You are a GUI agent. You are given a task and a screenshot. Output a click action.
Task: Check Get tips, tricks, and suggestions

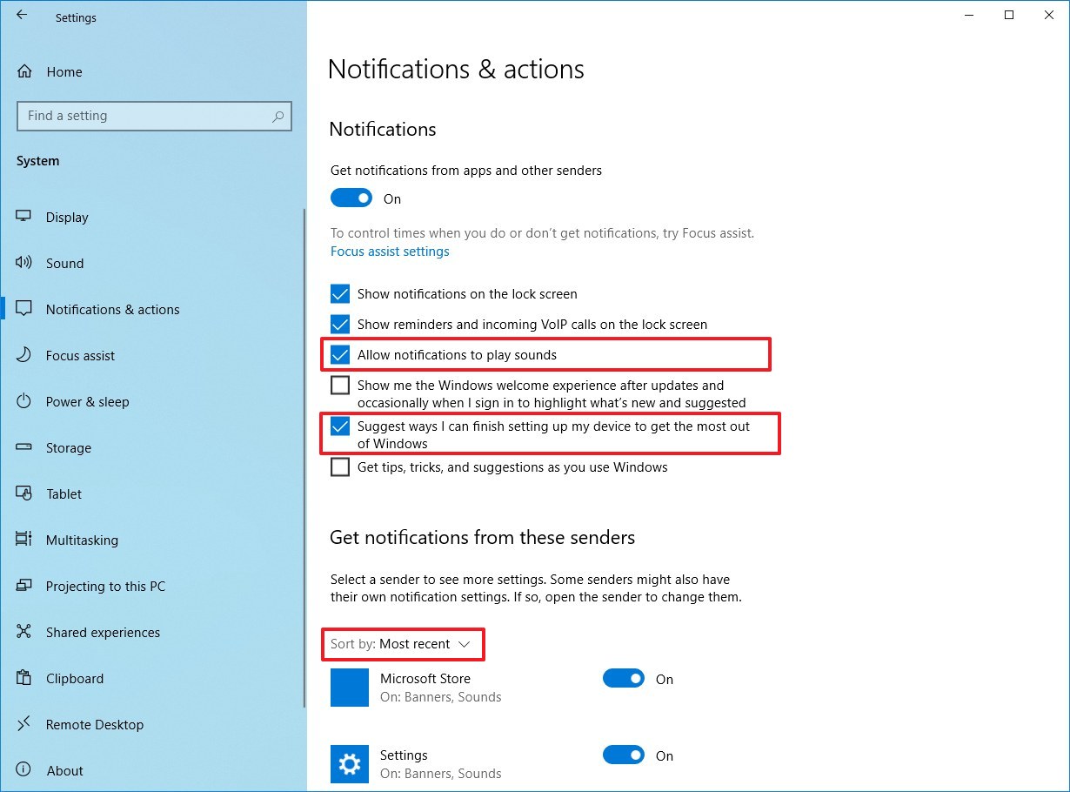click(340, 467)
